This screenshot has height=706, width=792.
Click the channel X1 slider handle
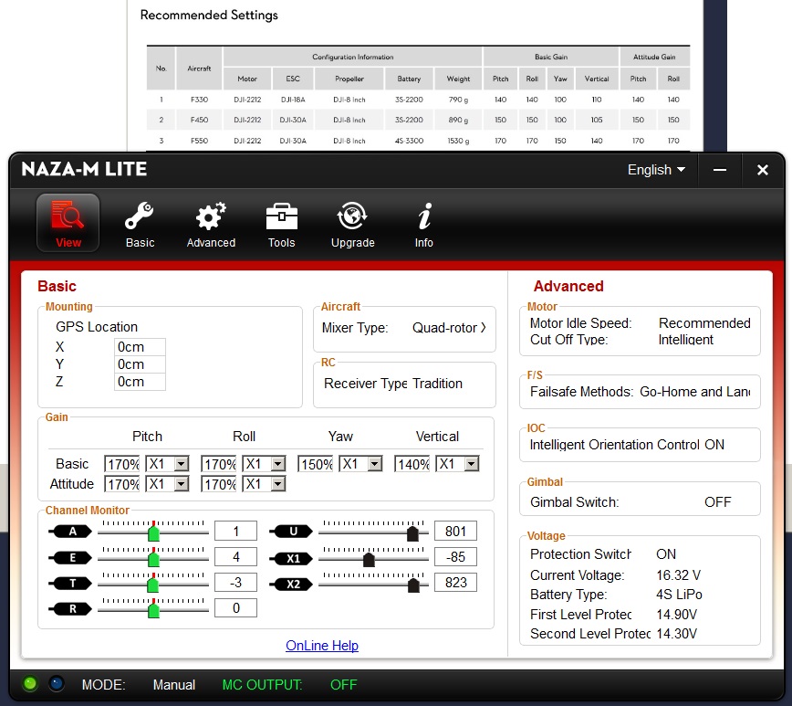click(369, 559)
